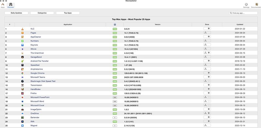This screenshot has height=128, width=261.
Task: Click the Microsoft Teams icon
Action: pos(23,77)
